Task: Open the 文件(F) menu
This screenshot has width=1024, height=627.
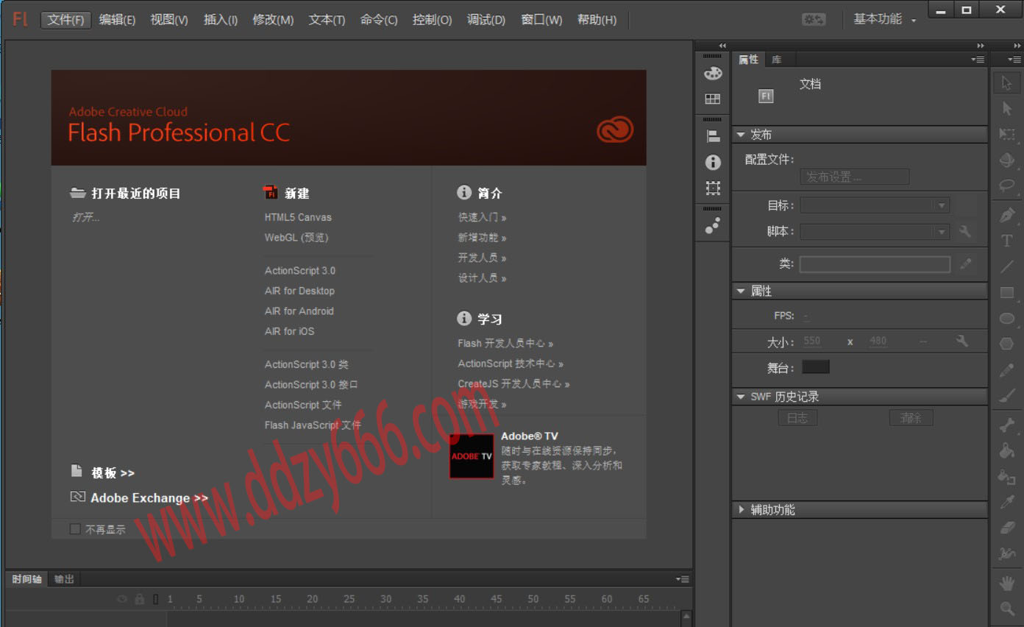Action: point(66,20)
